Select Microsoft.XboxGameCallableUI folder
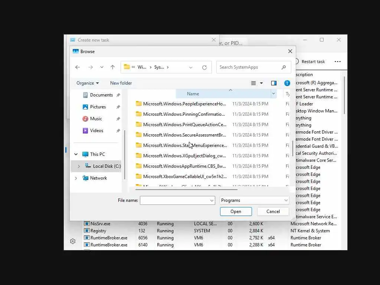Screen dimensions: 380x285 pyautogui.click(x=185, y=177)
